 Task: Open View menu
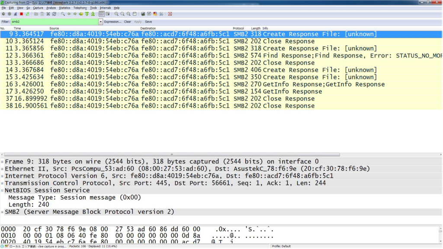point(20,8)
